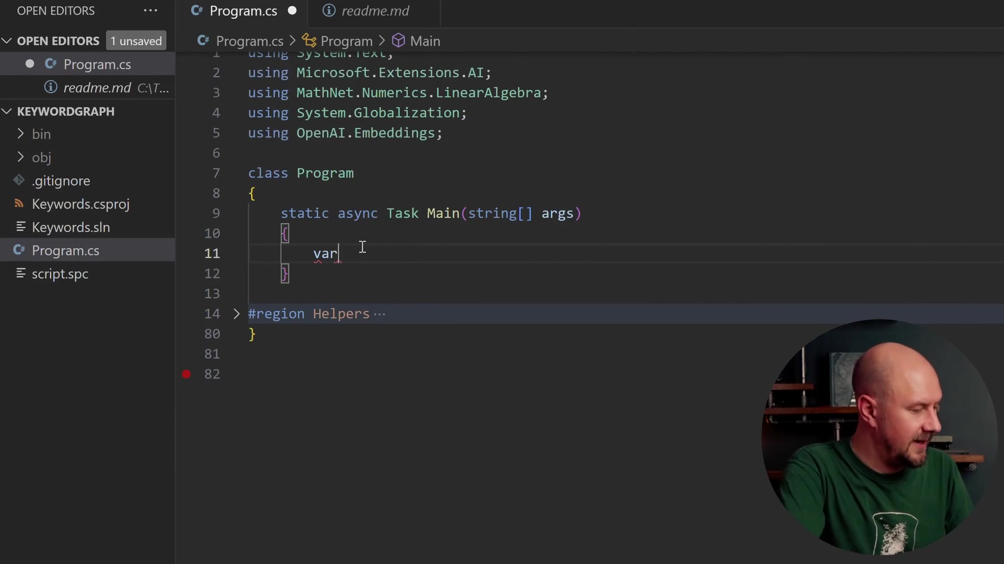Collapse the KEYWORDGRAPH section
The height and width of the screenshot is (564, 1004).
click(x=7, y=111)
